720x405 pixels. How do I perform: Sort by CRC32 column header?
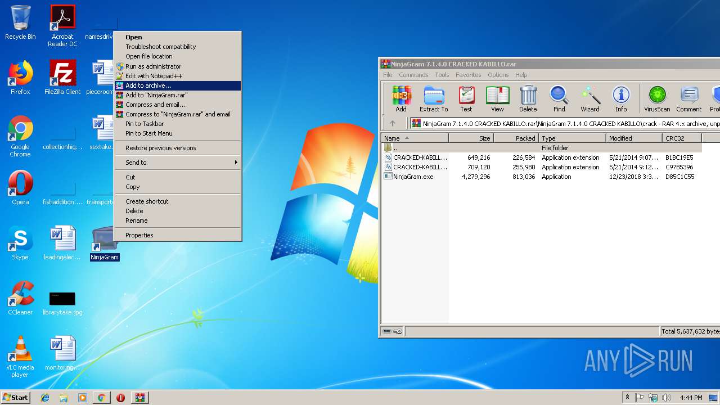[x=682, y=138]
